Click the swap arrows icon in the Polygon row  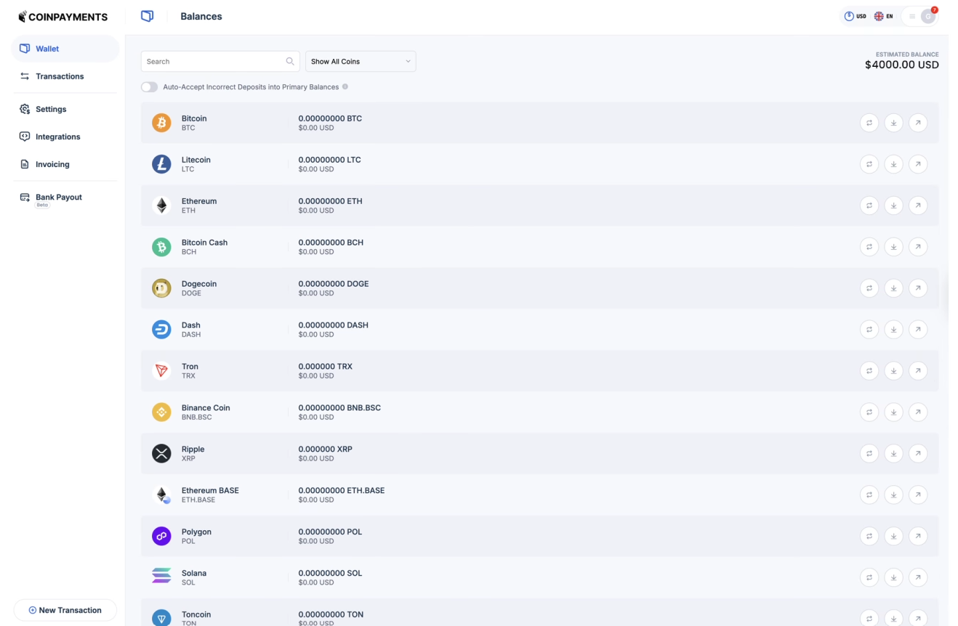click(x=869, y=537)
